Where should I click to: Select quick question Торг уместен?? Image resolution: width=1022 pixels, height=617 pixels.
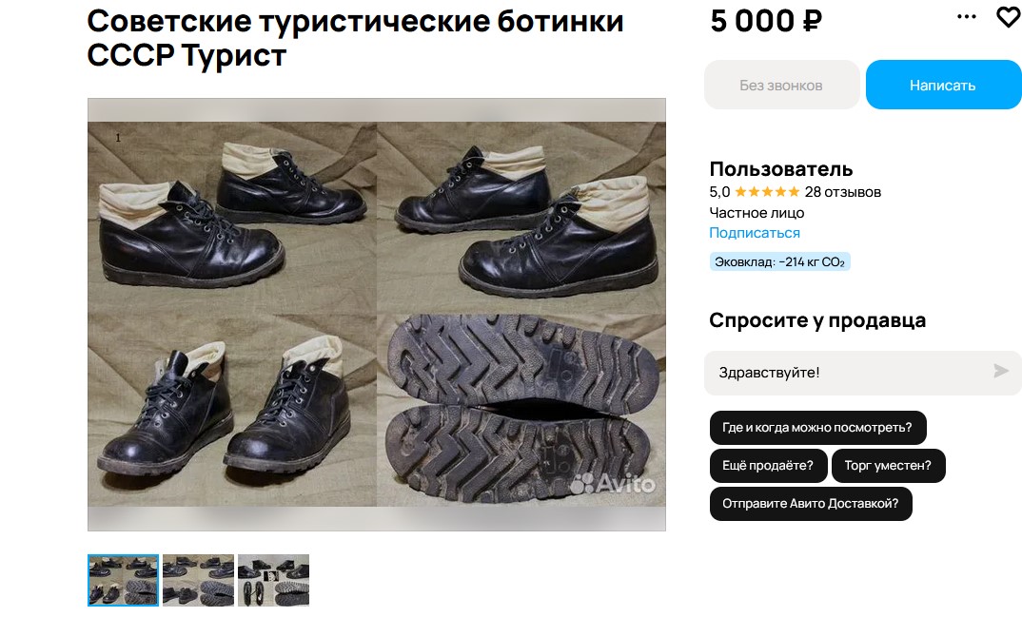click(888, 466)
